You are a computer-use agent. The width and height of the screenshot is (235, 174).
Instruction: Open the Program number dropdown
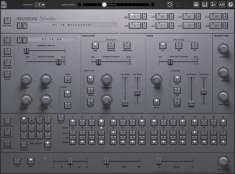tap(40, 5)
